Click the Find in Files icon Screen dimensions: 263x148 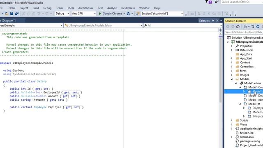138,14
